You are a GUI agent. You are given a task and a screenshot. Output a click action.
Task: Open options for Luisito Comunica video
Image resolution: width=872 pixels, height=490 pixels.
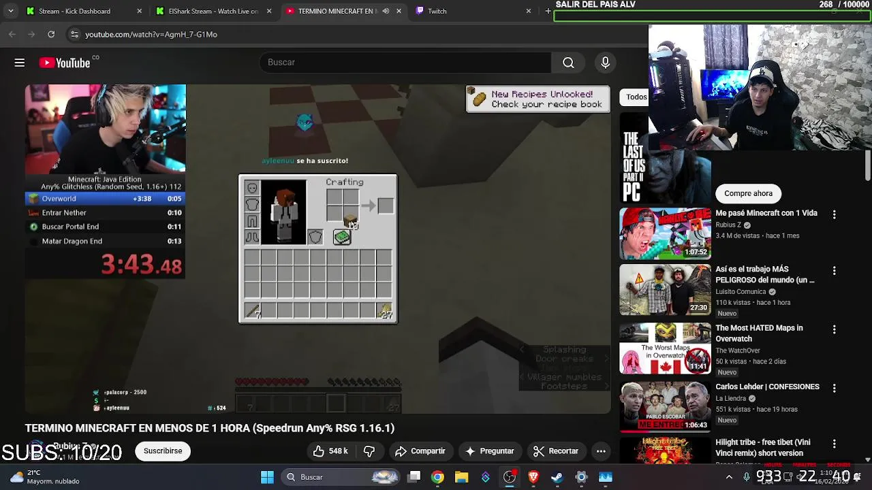click(x=834, y=271)
